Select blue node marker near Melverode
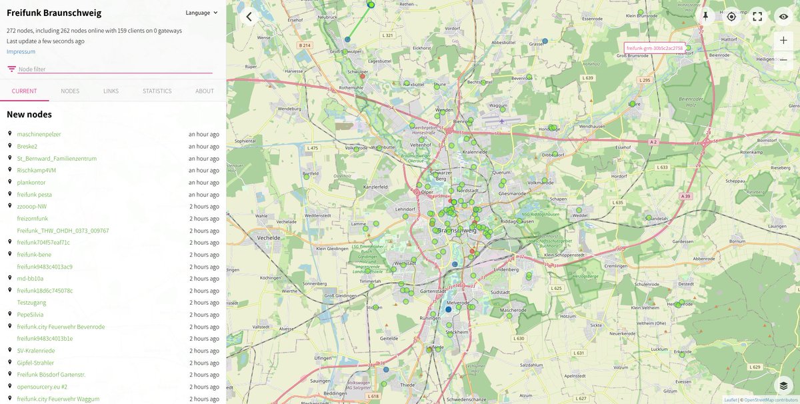The width and height of the screenshot is (800, 404). coord(448,309)
